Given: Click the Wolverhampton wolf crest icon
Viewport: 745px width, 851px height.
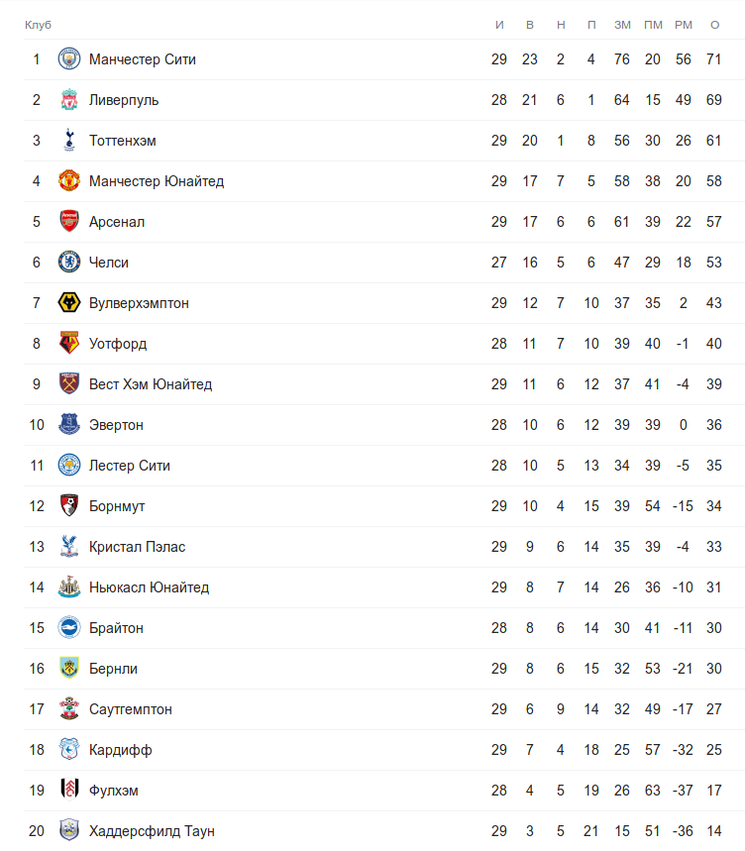Looking at the screenshot, I should coord(68,303).
